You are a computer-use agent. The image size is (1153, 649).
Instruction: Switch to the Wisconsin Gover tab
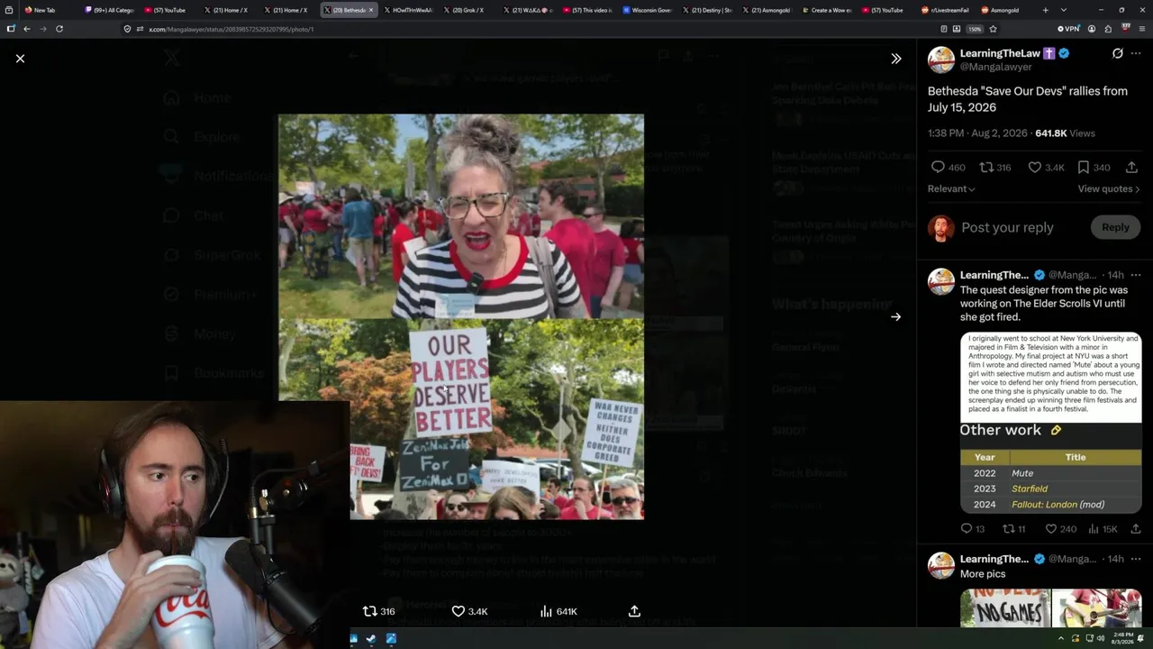tap(648, 10)
